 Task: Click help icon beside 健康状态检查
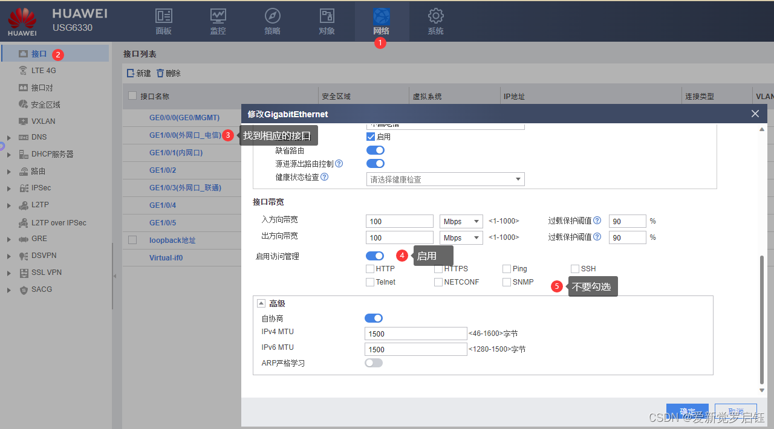325,177
